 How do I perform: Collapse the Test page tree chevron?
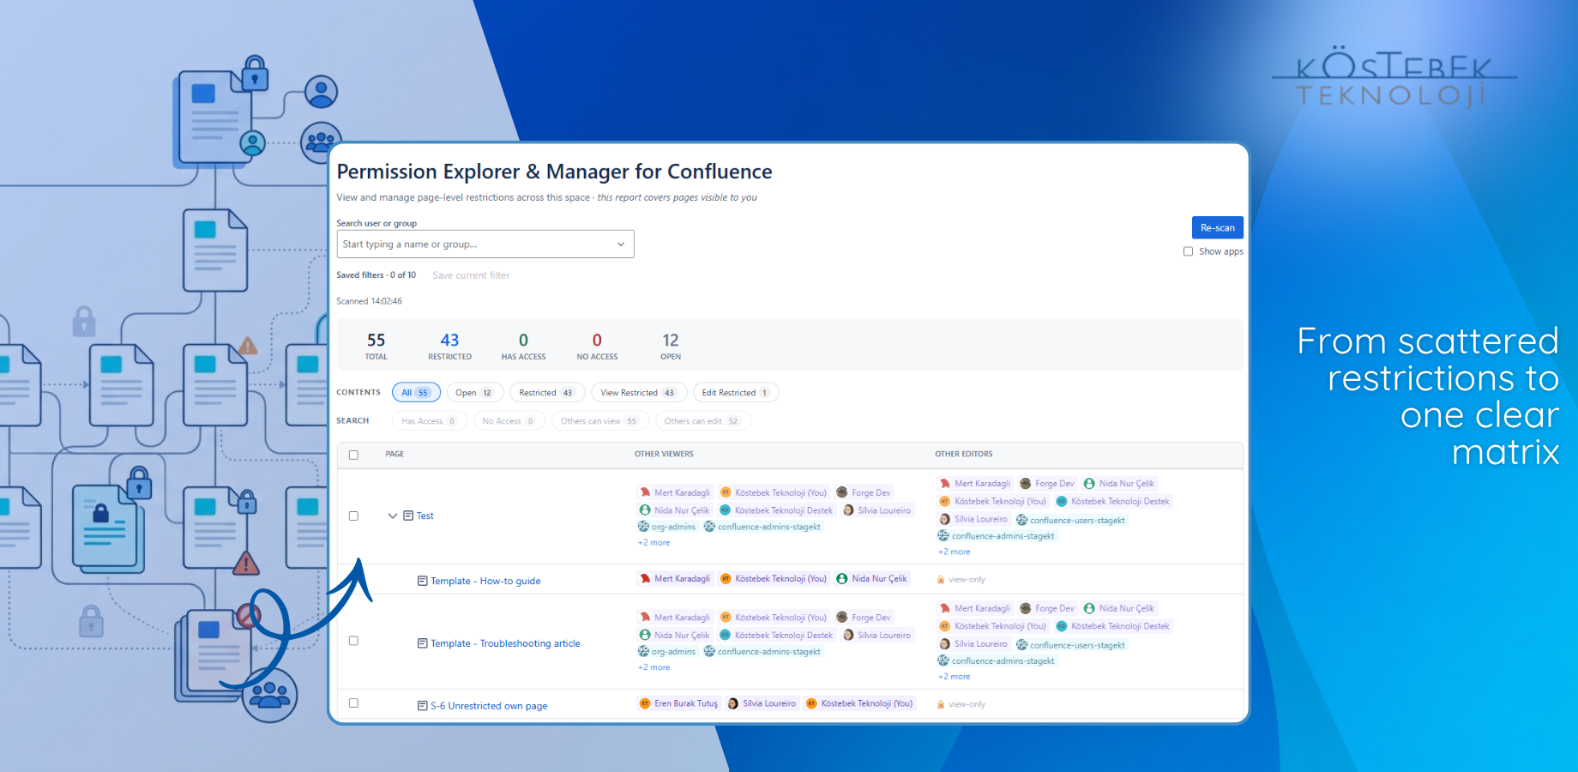coord(393,516)
